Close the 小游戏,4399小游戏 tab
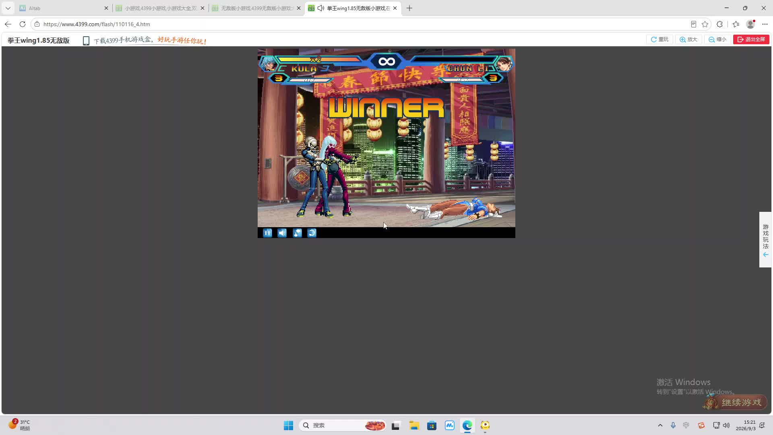The height and width of the screenshot is (435, 773). point(203,8)
